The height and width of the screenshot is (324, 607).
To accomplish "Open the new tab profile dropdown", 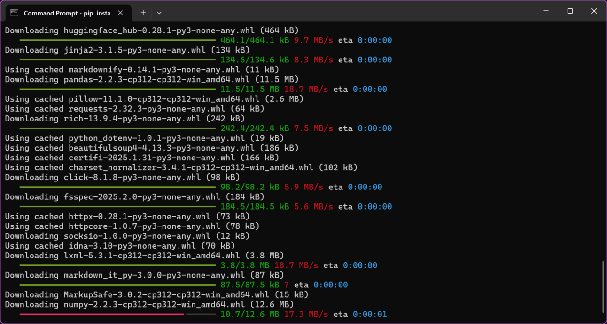I will pos(159,13).
